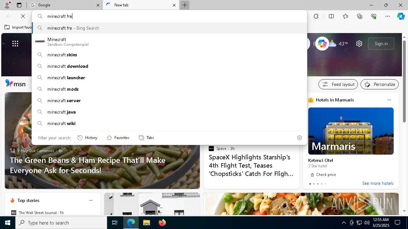Viewport: 408px width, 229px height.
Task: Open the Extensions icon
Action: coord(316,16)
